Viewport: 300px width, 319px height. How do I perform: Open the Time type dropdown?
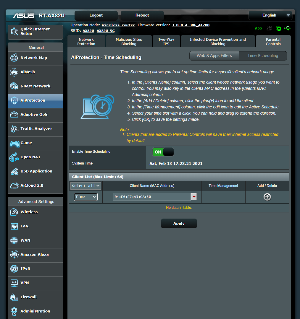(86, 197)
